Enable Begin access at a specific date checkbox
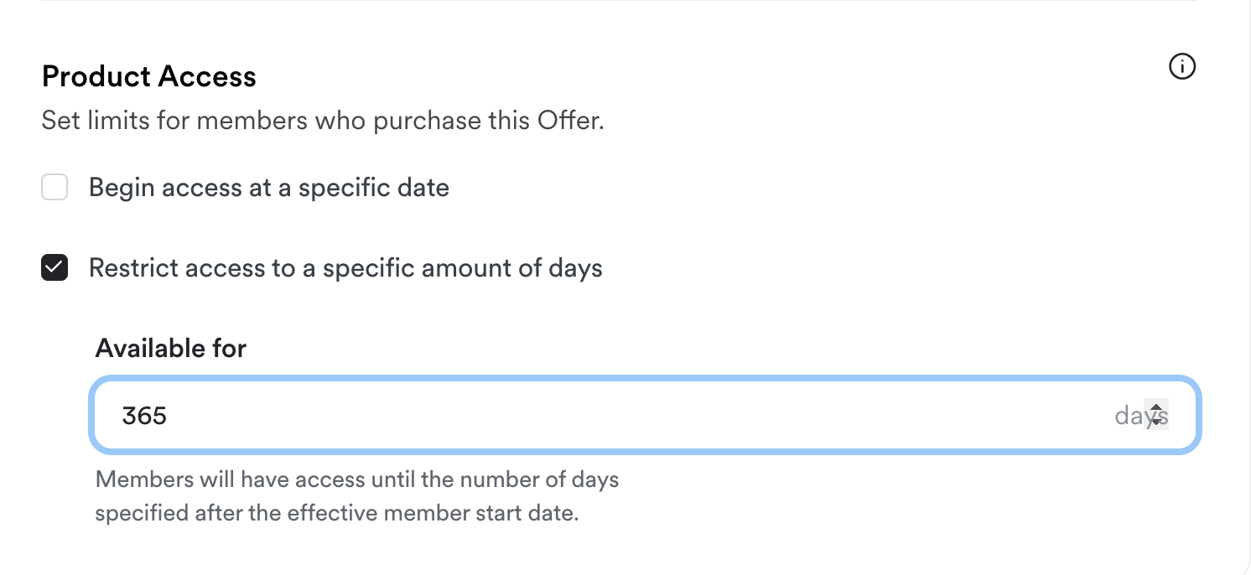1251x575 pixels. (x=55, y=188)
